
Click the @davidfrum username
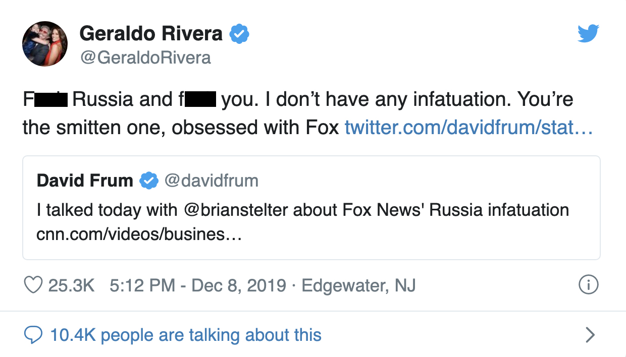(211, 181)
